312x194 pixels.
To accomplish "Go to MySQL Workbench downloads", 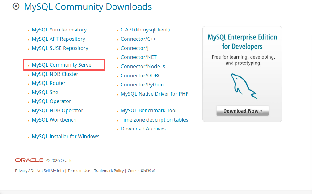I will pos(54,120).
